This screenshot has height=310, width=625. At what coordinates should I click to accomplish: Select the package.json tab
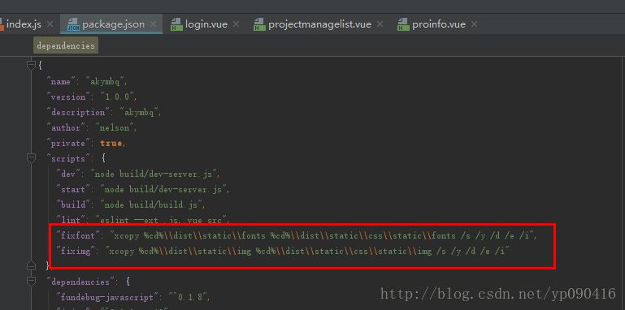pyautogui.click(x=111, y=24)
